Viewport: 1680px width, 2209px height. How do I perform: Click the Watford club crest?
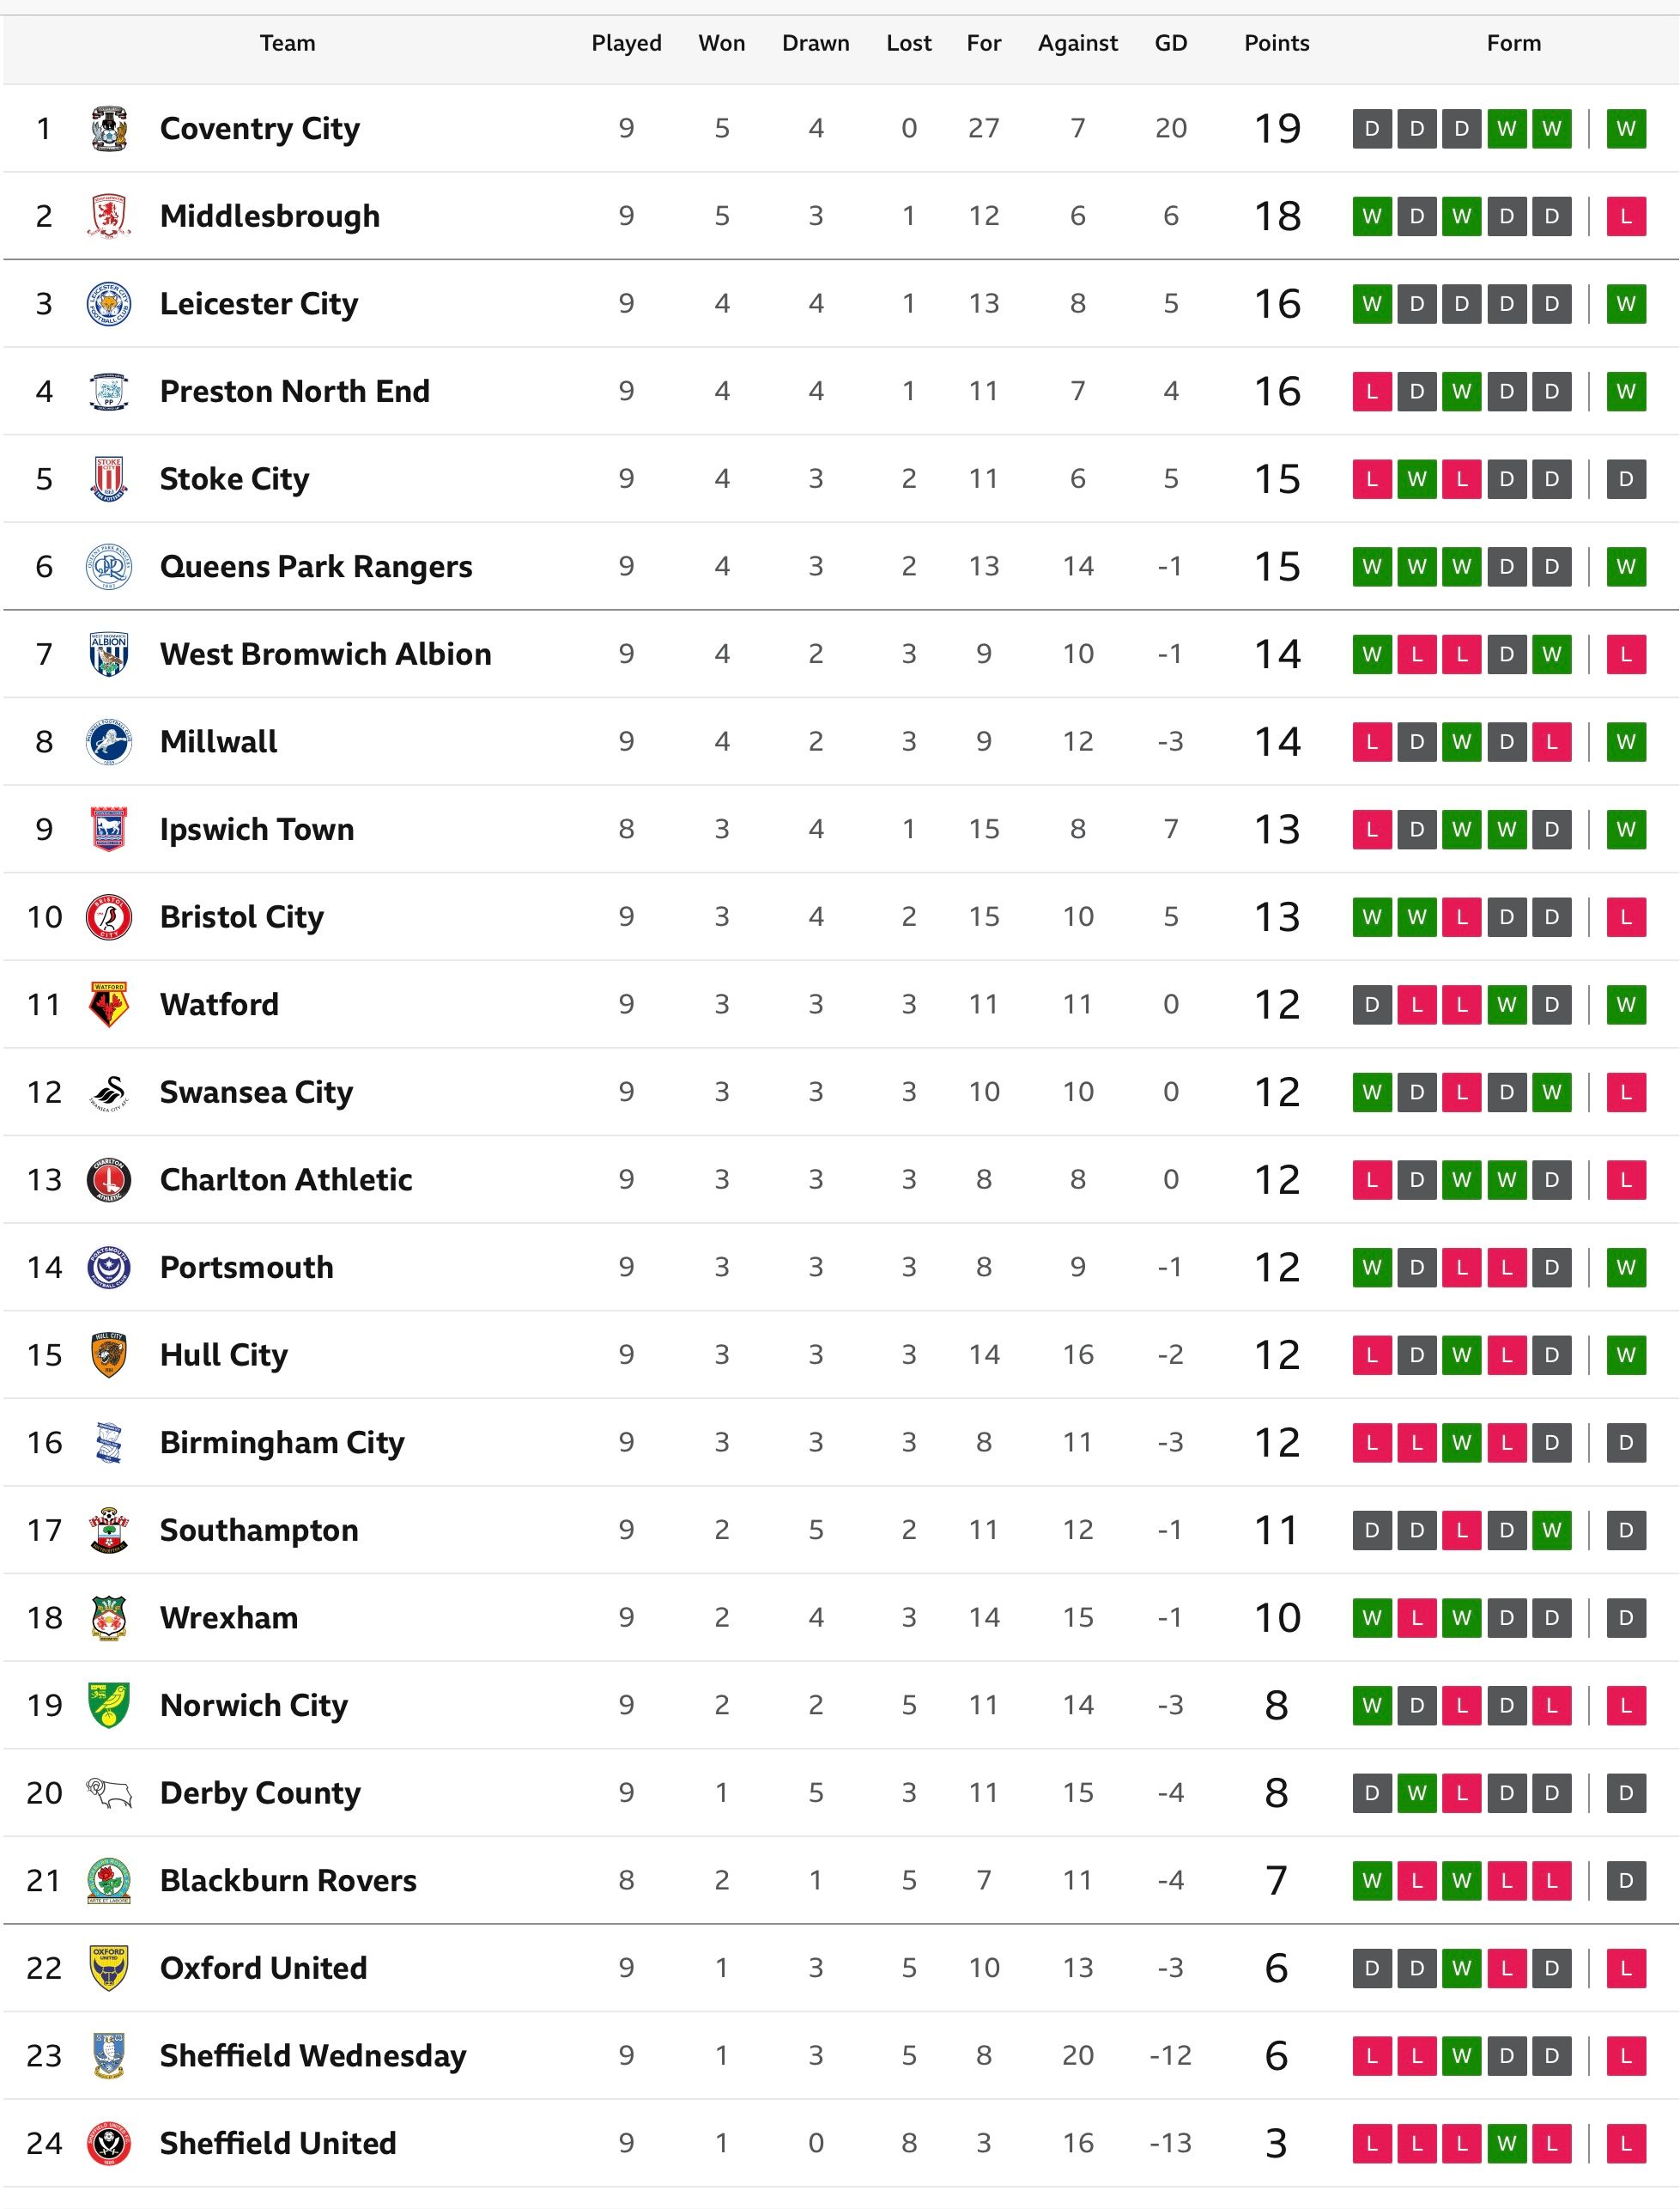(x=109, y=1005)
